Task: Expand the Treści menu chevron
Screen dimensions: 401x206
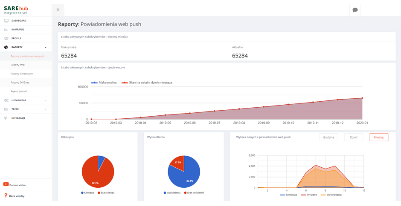Action: point(46,109)
